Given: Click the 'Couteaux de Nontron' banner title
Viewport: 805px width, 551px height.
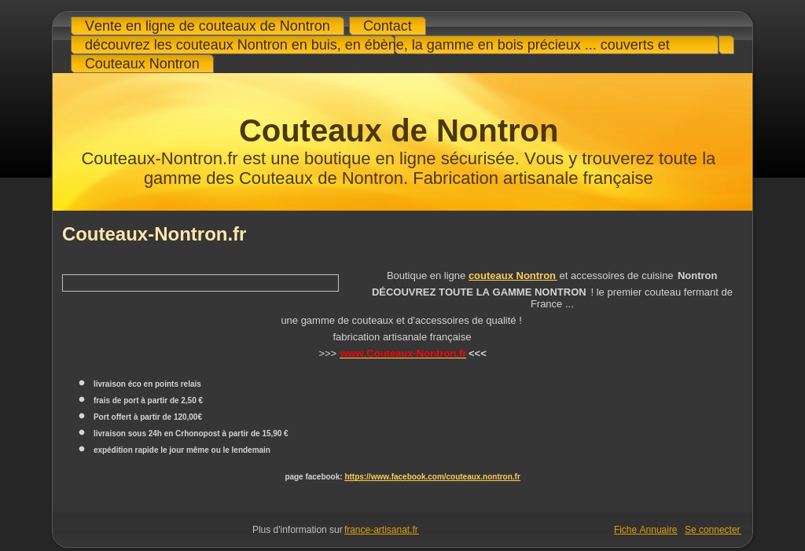Looking at the screenshot, I should (x=399, y=130).
